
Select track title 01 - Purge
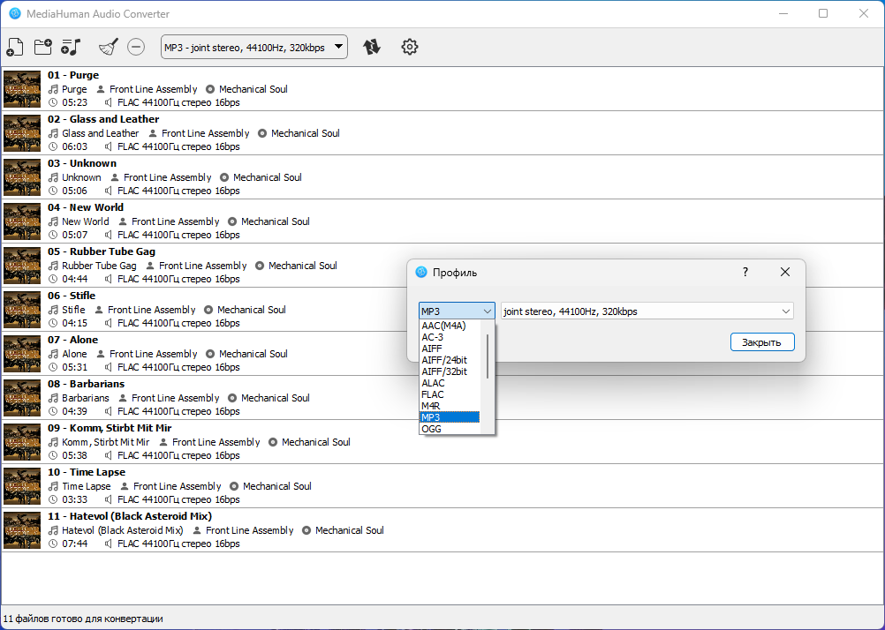click(x=73, y=75)
